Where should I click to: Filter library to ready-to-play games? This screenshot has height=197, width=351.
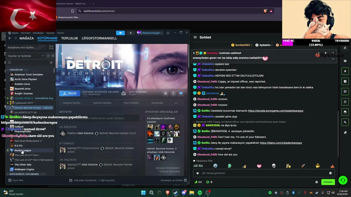pyautogui.click(x=53, y=56)
